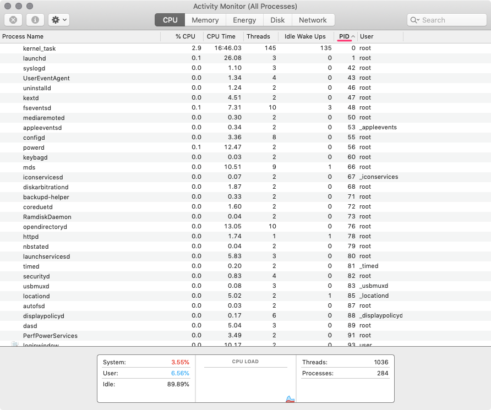
Task: Sort by Threads column header
Action: coord(261,36)
